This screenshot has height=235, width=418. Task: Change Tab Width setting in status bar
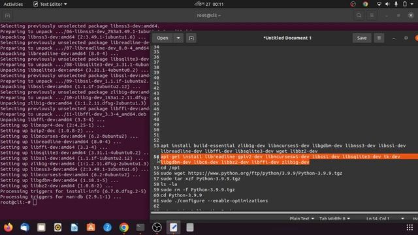(x=334, y=219)
